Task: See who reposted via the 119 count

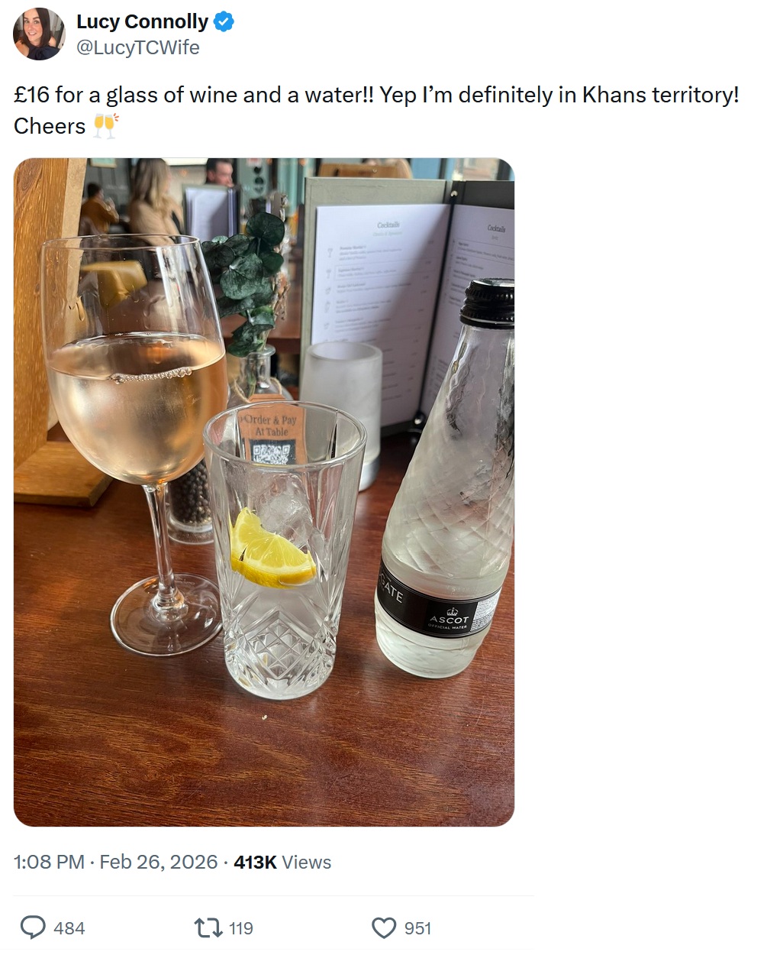Action: point(240,929)
